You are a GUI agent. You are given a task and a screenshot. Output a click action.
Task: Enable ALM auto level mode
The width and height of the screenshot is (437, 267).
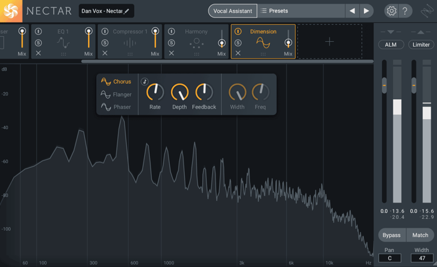[x=391, y=44]
